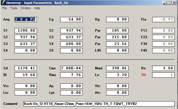Click the Par label next to 215.00
Screen dimensions: 178x109
pos(98,37)
